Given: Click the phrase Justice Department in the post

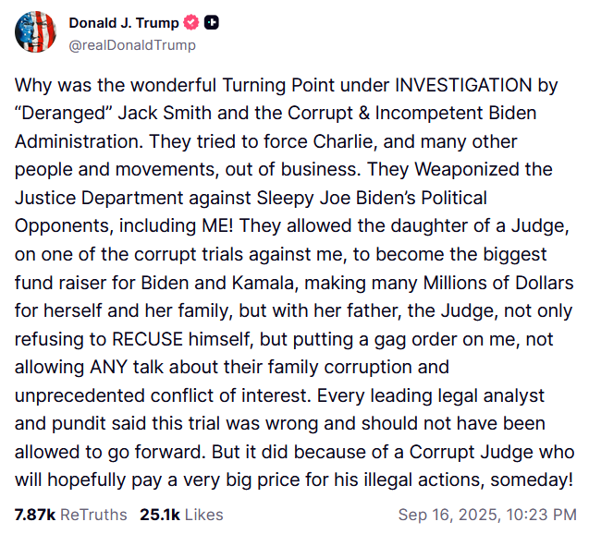Looking at the screenshot, I should (x=133, y=198).
